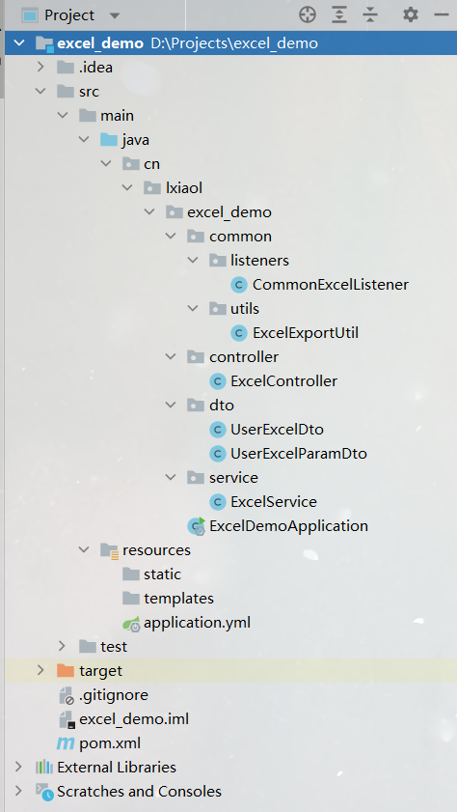Viewport: 457px width, 812px height.
Task: Open the Project view dropdown
Action: [115, 15]
